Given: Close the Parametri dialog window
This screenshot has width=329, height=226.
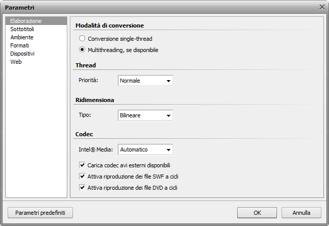Looking at the screenshot, I should click(322, 7).
